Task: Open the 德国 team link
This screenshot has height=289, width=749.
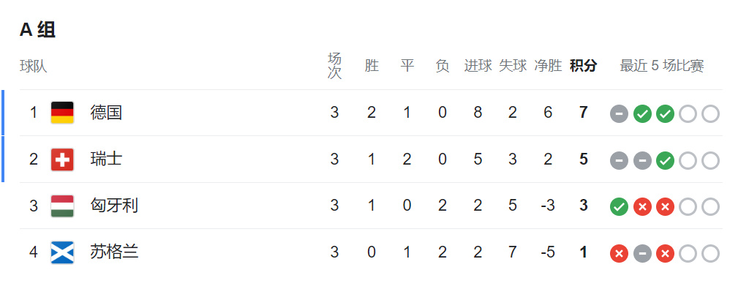Action: point(106,113)
